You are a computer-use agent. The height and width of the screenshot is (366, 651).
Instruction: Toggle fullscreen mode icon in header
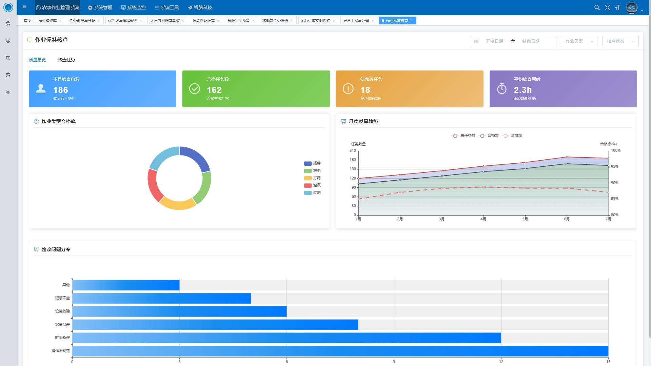tap(608, 7)
